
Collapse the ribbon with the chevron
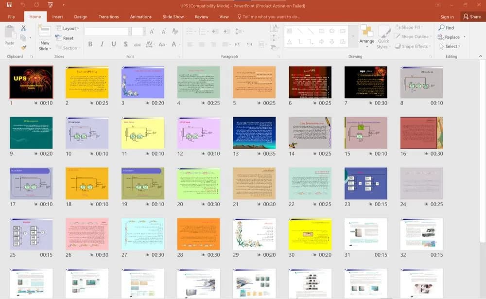(481, 56)
